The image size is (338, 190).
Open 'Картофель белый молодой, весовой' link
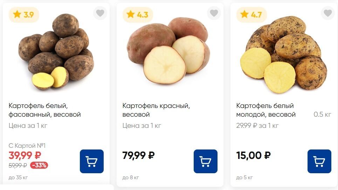pos(266,110)
